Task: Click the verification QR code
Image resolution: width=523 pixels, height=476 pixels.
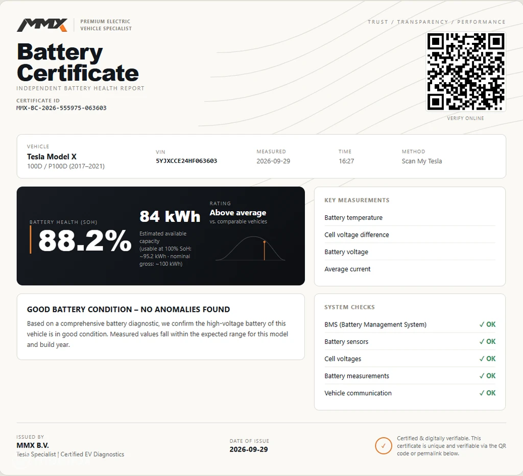Action: coord(466,71)
